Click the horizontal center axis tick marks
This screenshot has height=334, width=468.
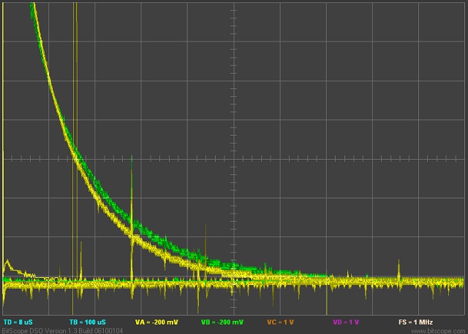click(329, 158)
